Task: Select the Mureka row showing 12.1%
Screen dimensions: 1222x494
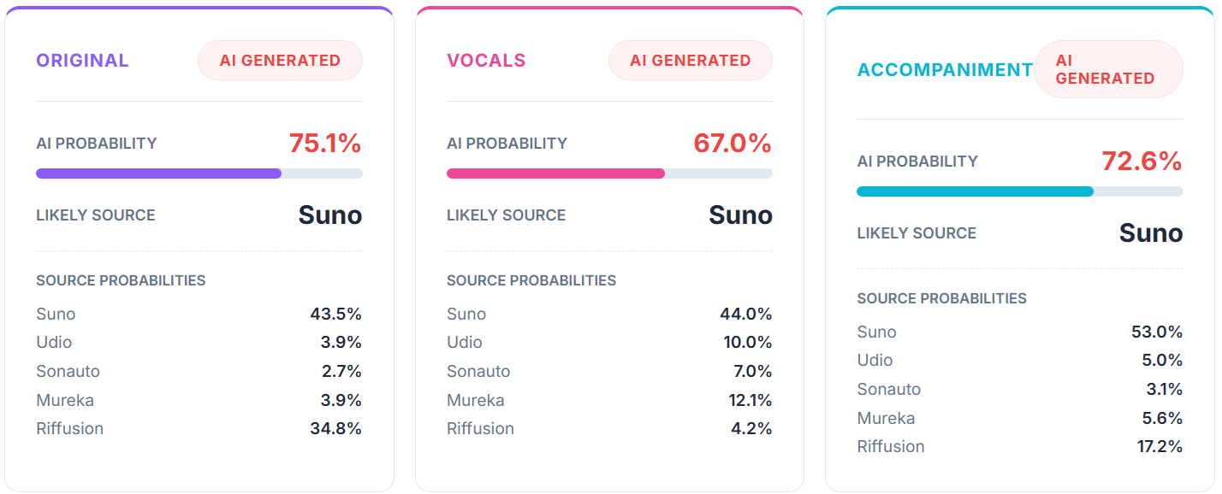Action: coord(609,400)
